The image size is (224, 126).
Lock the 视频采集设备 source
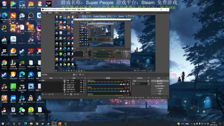(x=84, y=89)
